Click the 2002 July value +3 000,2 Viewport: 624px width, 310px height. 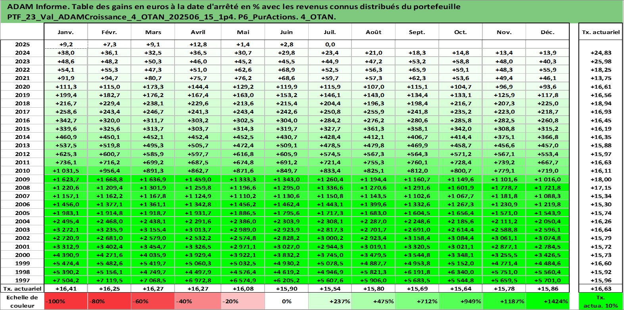(330, 238)
